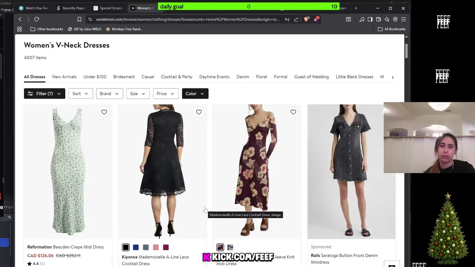Open the Color dropdown
This screenshot has height=267, width=475.
tap(195, 93)
